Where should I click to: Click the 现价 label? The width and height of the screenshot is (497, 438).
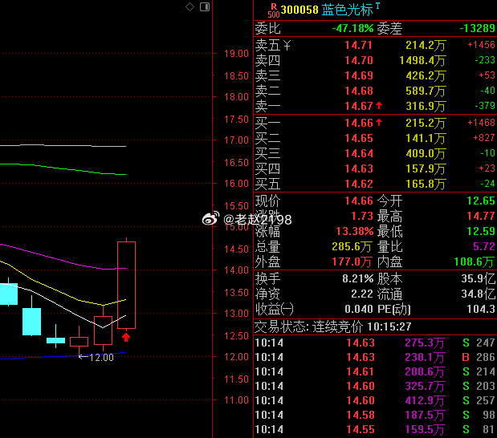268,201
